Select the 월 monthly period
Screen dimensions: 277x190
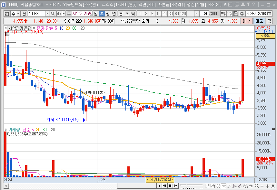pyautogui.click(x=108, y=14)
